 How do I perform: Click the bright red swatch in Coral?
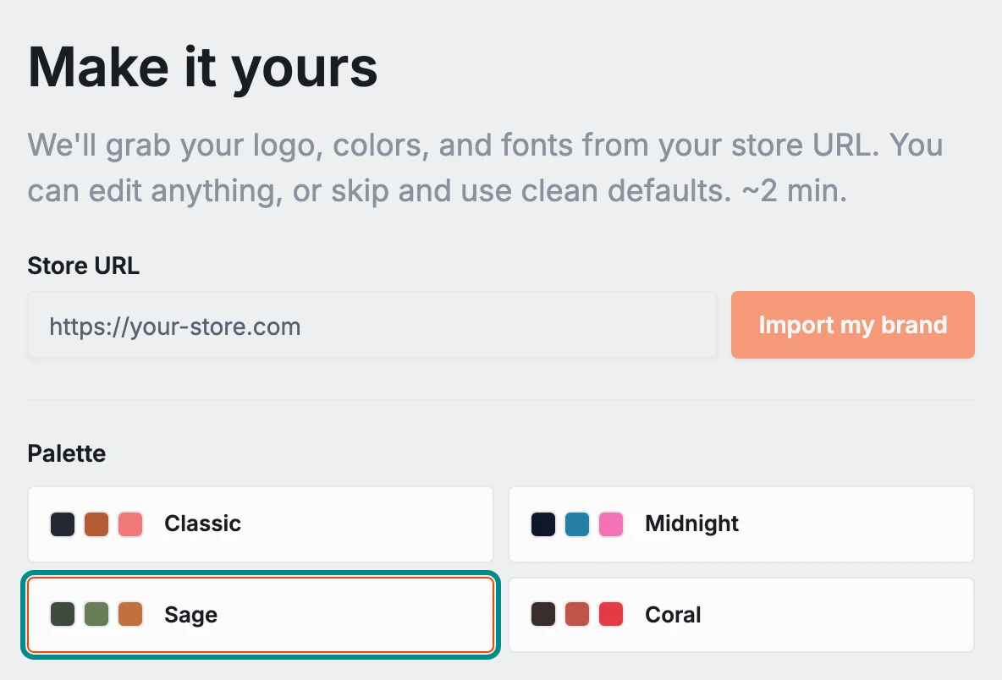click(x=611, y=614)
